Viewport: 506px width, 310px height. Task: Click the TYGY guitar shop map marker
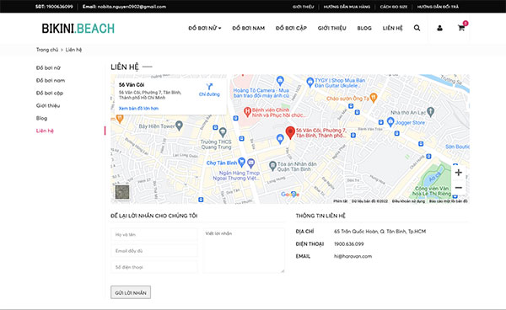310,82
